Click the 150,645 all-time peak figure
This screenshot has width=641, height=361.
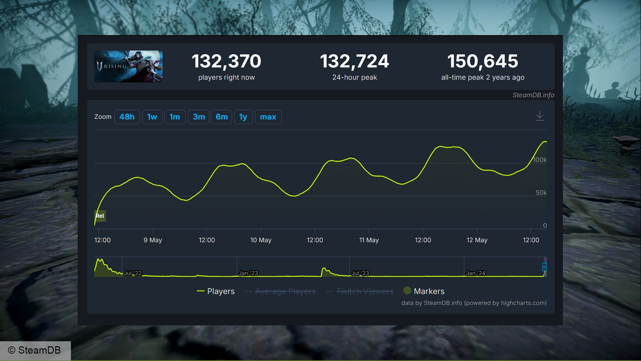click(x=483, y=61)
